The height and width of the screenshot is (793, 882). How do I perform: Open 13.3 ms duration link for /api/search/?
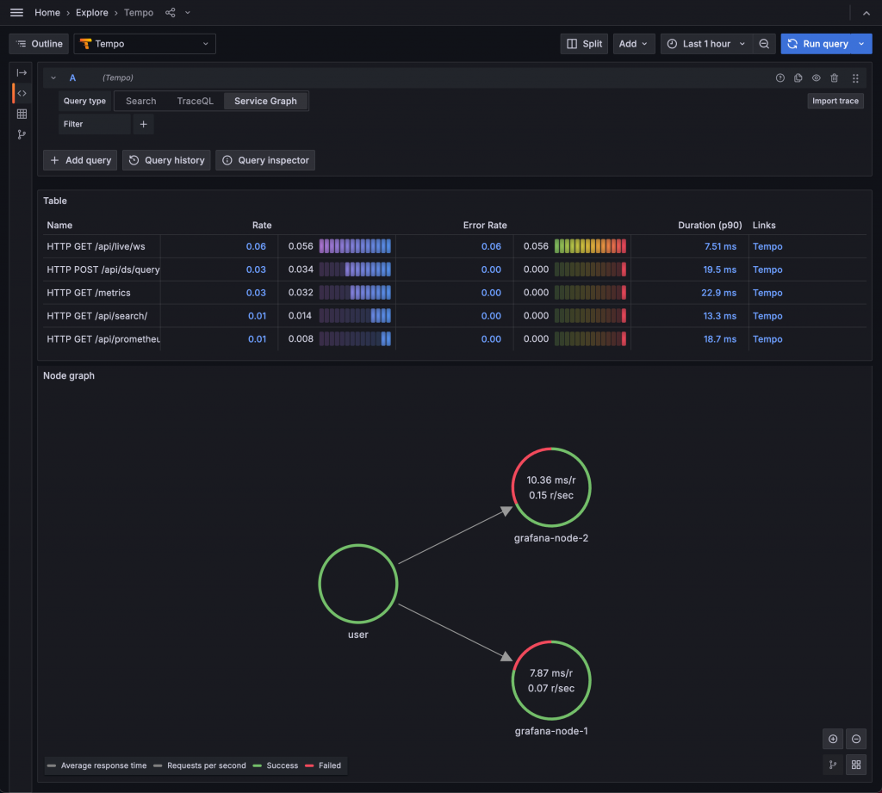point(719,316)
